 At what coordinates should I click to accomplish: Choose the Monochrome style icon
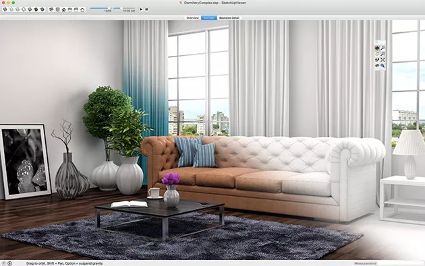pyautogui.click(x=42, y=9)
